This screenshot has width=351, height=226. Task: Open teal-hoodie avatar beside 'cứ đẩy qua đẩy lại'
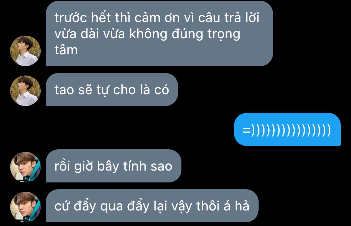coord(25,207)
